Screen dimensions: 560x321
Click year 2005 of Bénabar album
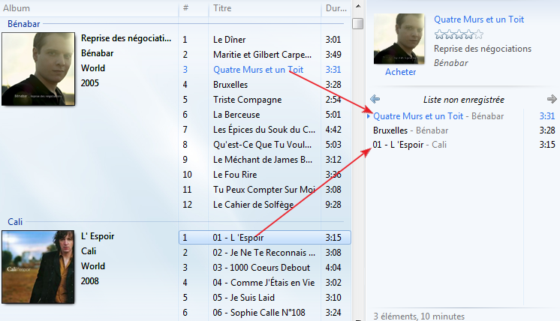coord(89,83)
